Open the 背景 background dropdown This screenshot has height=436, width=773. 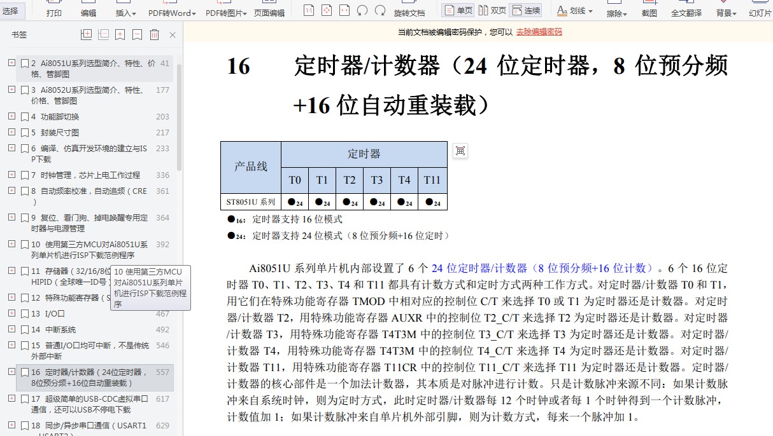click(726, 13)
